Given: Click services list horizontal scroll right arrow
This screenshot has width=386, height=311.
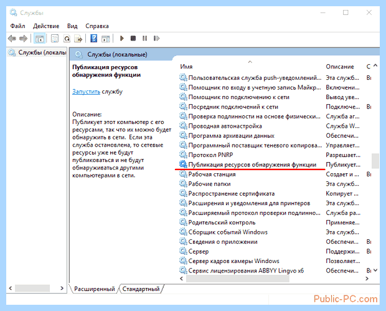Looking at the screenshot, I should (367, 279).
